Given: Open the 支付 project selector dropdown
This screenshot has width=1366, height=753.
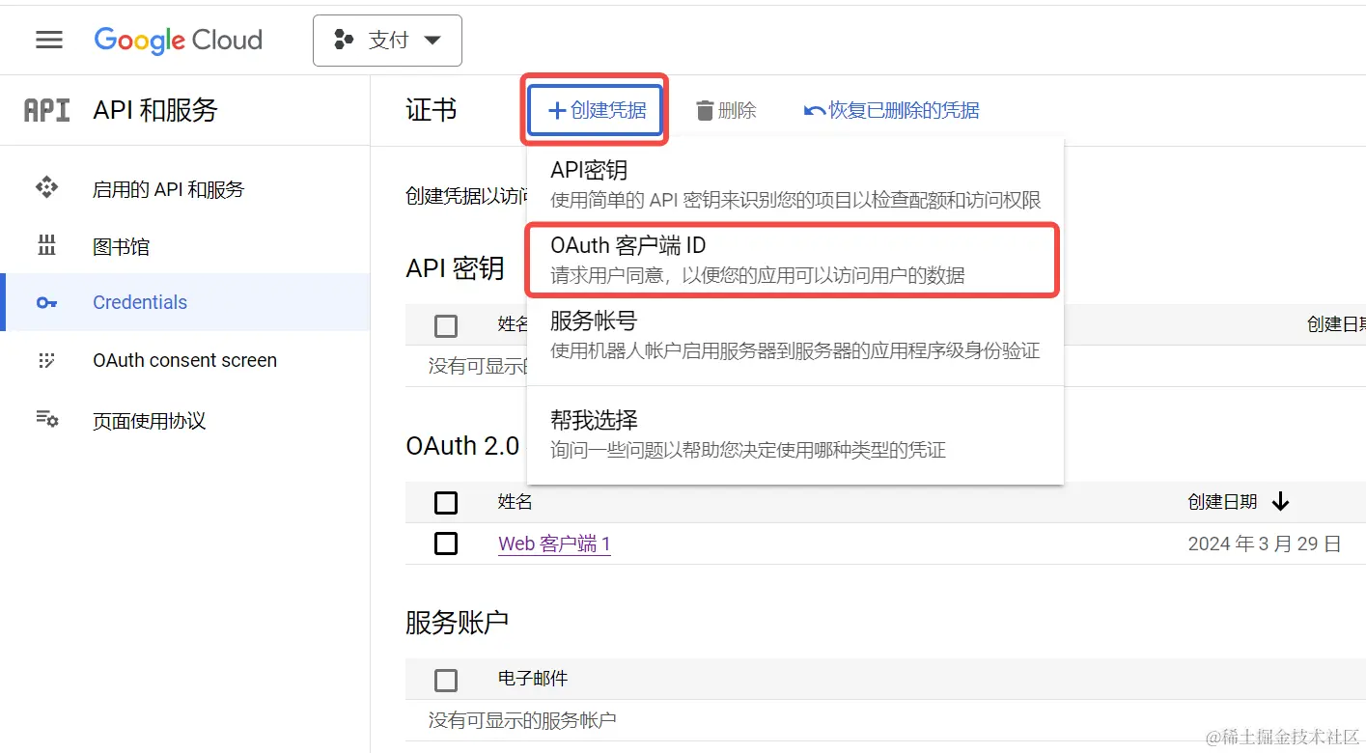Looking at the screenshot, I should pyautogui.click(x=387, y=41).
